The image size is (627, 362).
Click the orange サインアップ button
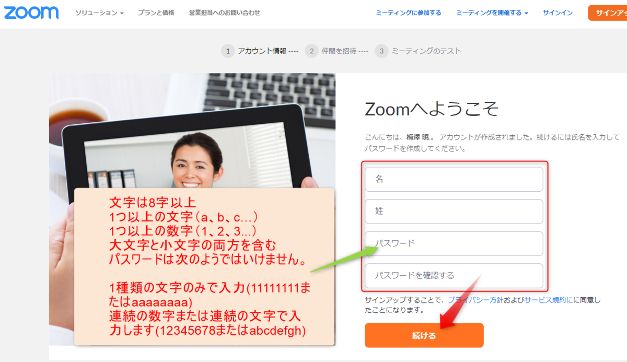pos(607,13)
